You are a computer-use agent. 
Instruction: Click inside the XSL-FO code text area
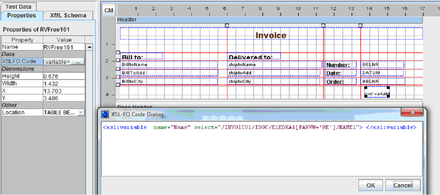point(262,149)
